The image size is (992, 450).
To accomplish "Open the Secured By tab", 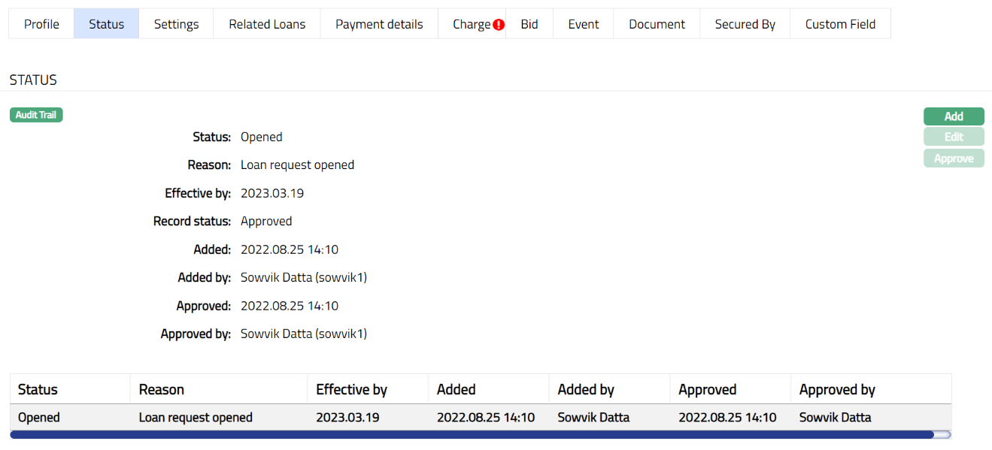I will (x=745, y=24).
